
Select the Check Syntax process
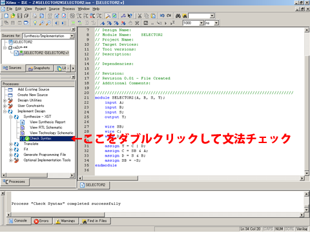40,139
